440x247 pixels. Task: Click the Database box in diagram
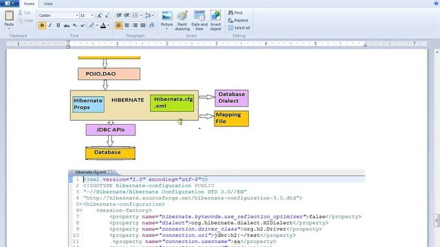point(110,153)
